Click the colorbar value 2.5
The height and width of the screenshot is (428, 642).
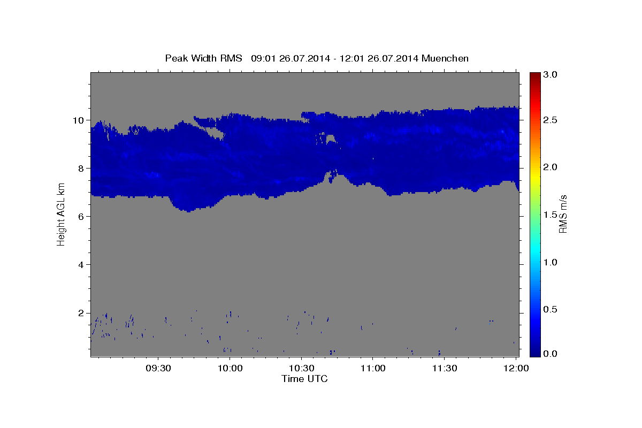coord(550,120)
